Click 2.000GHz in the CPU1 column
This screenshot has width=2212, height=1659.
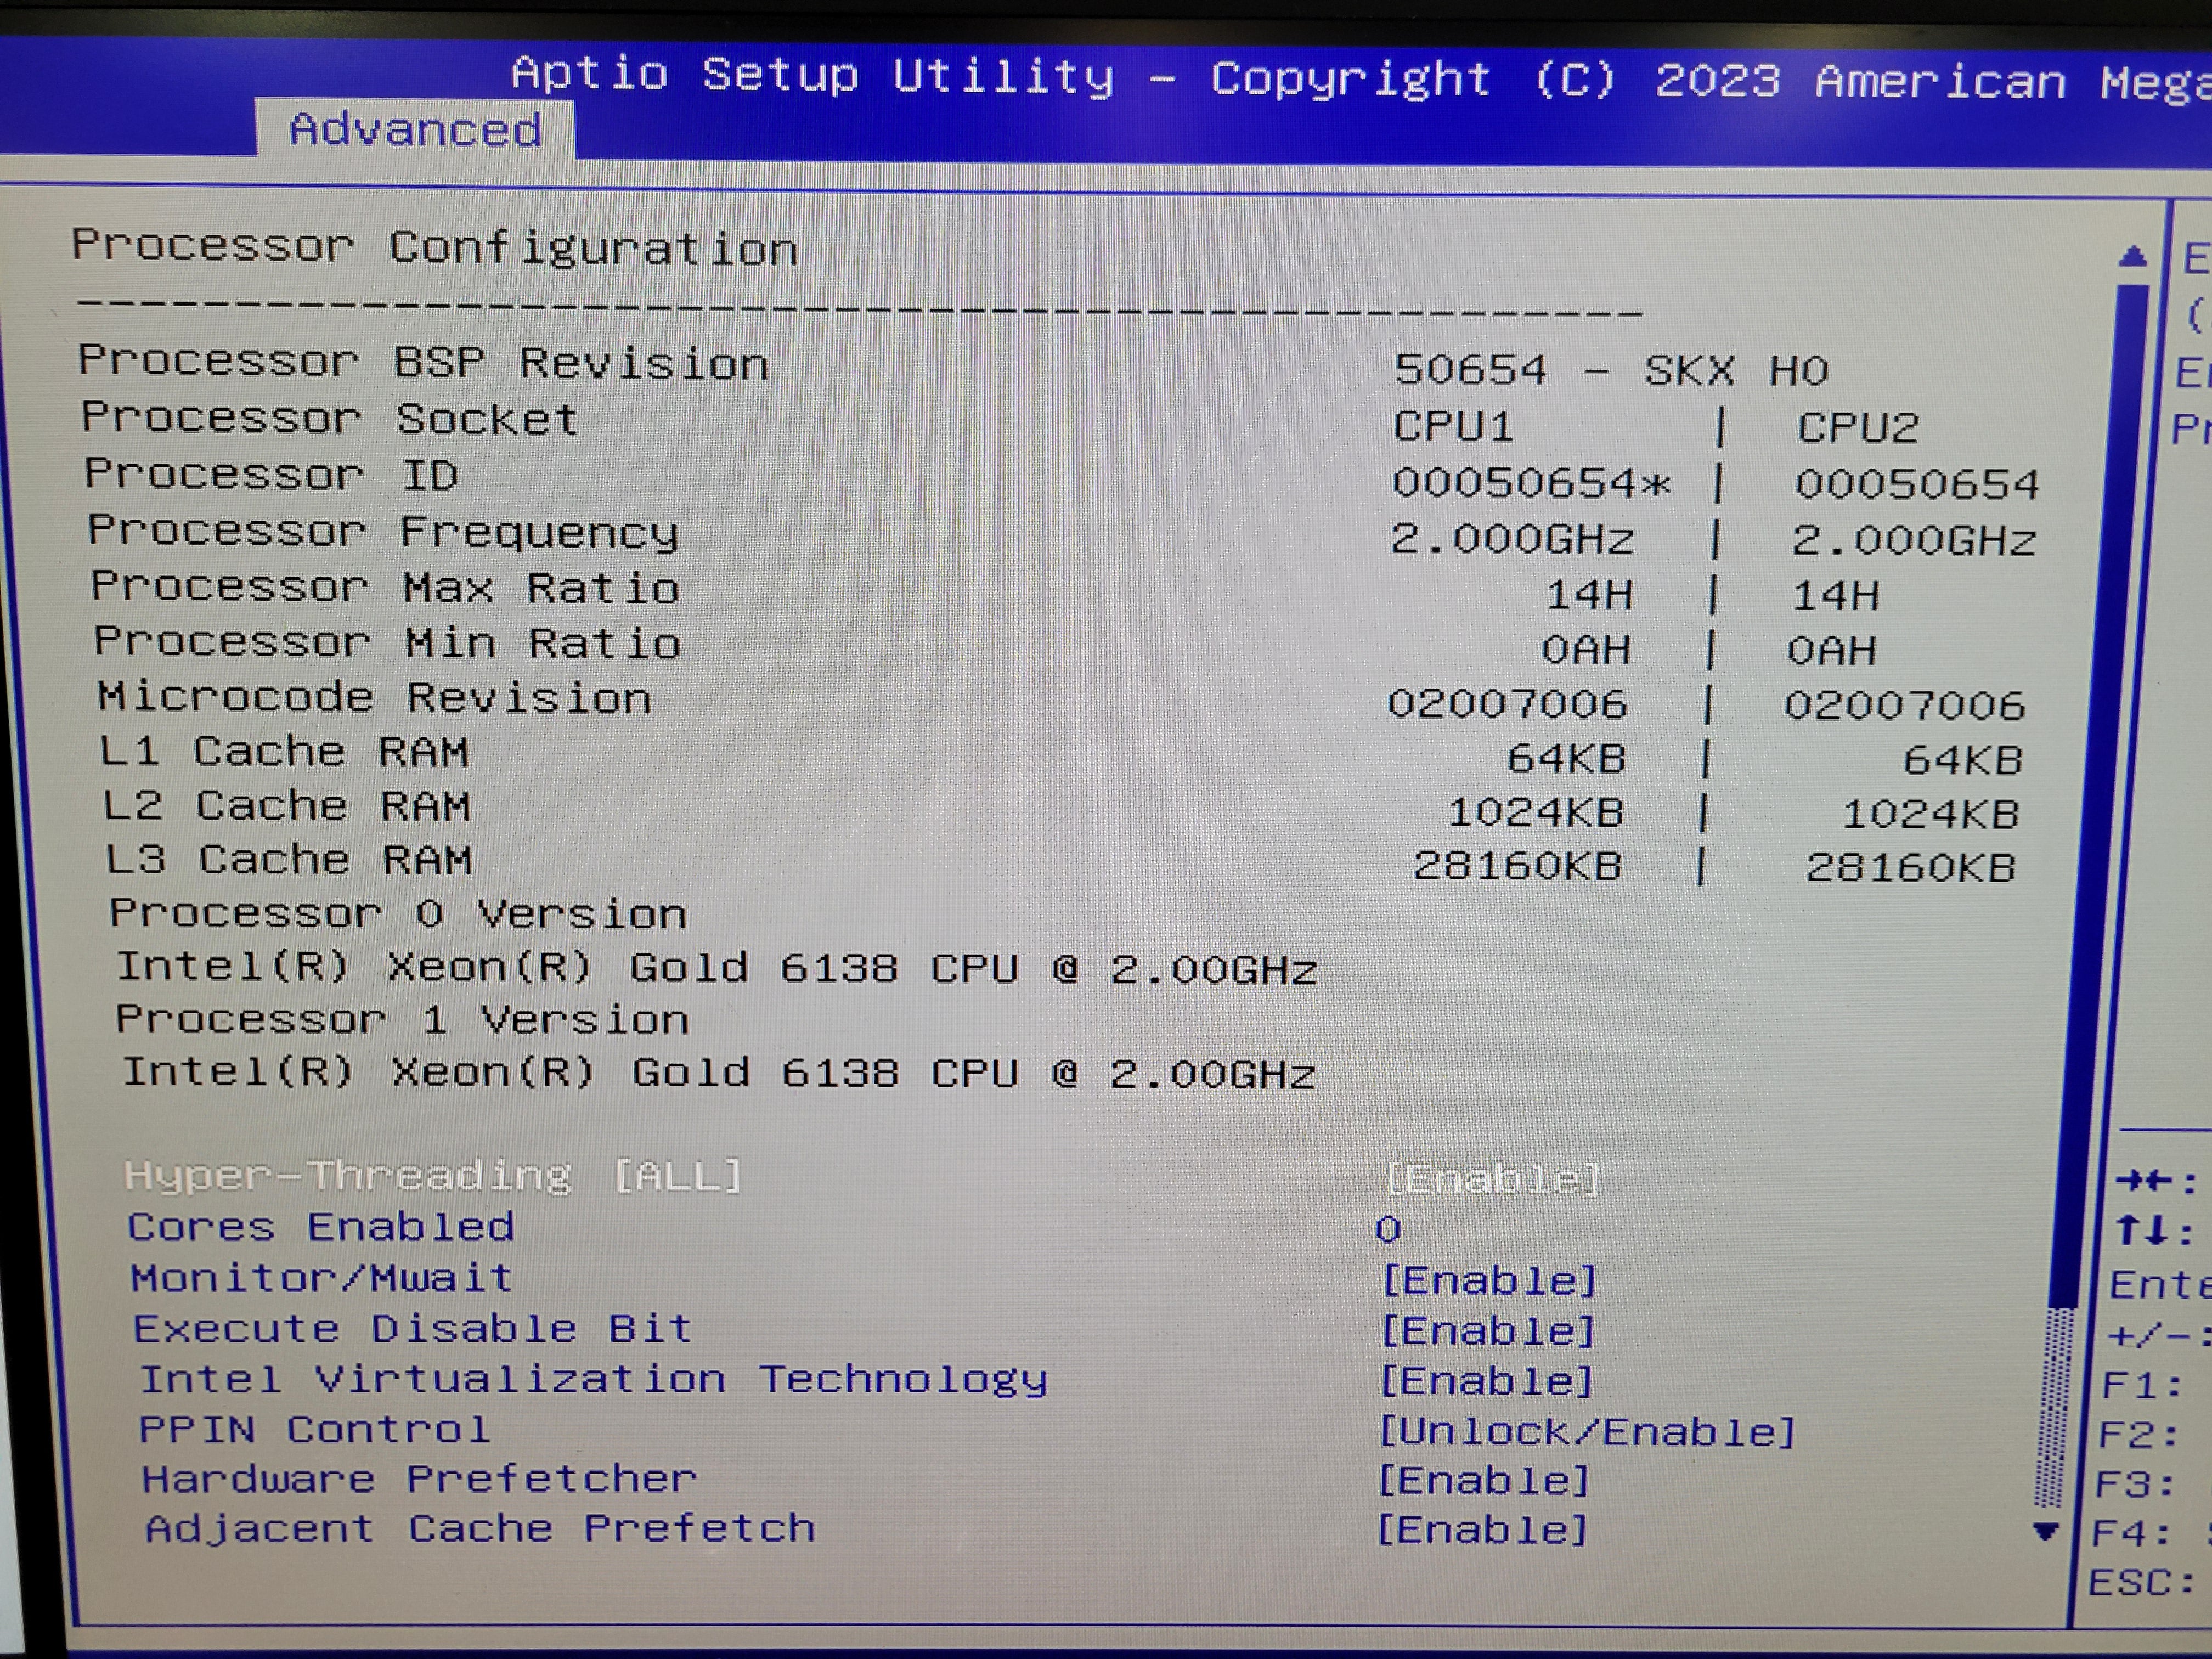[x=1512, y=540]
